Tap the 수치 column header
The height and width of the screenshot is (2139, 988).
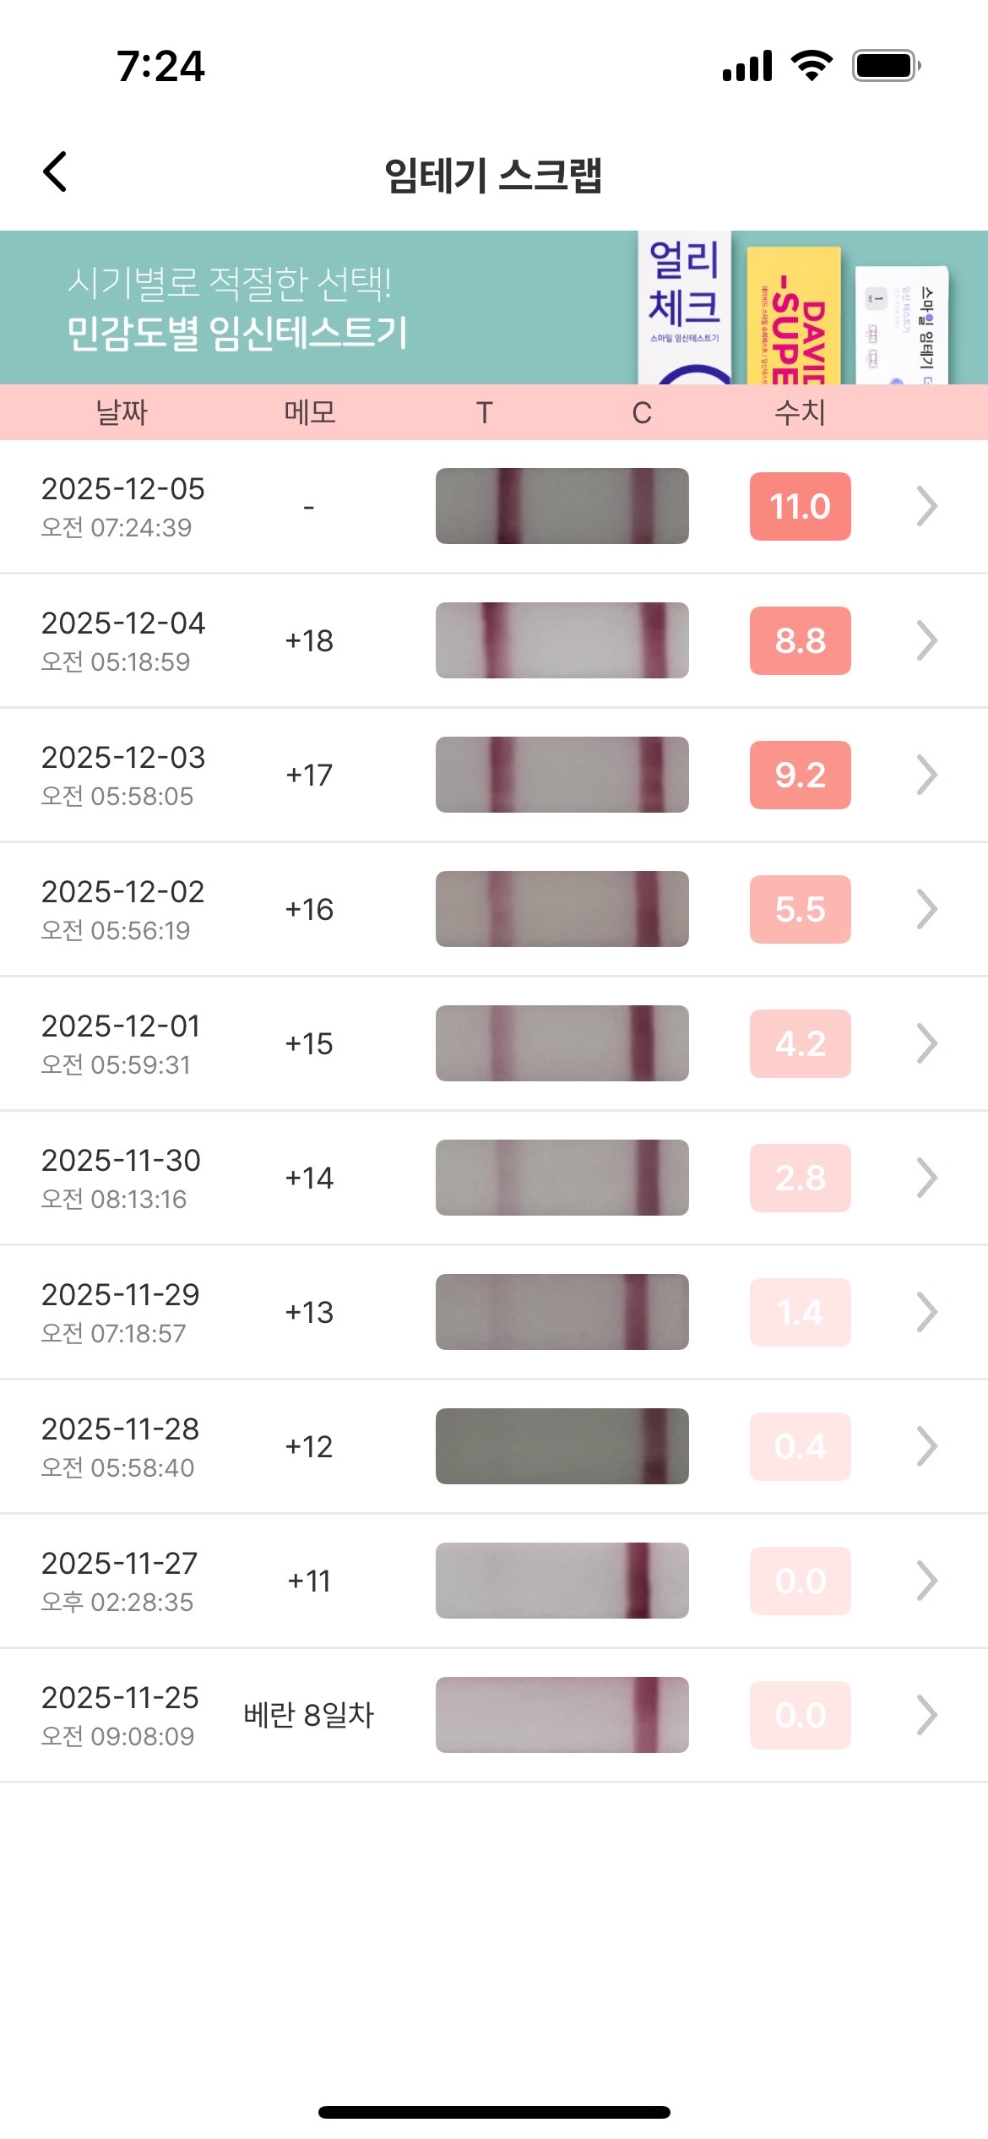[800, 413]
